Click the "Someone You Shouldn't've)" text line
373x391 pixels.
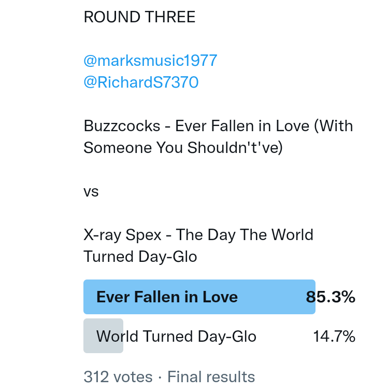[x=183, y=148]
